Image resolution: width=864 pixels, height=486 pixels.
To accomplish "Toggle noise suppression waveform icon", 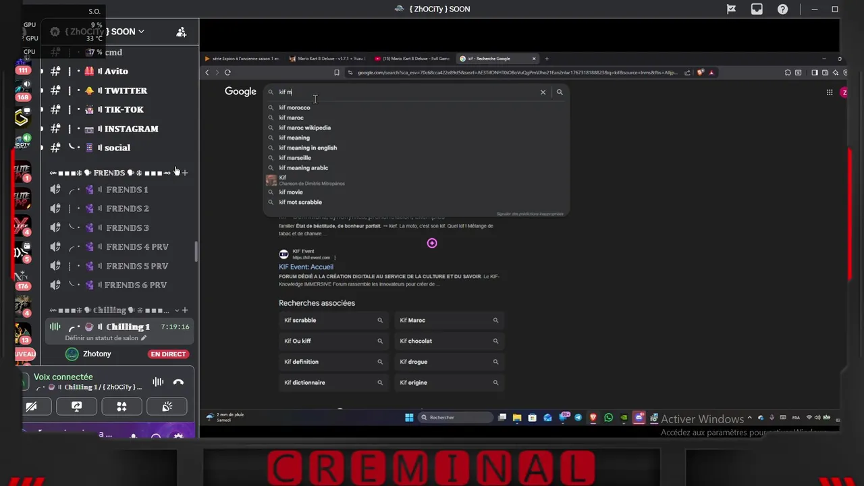I will tap(158, 382).
